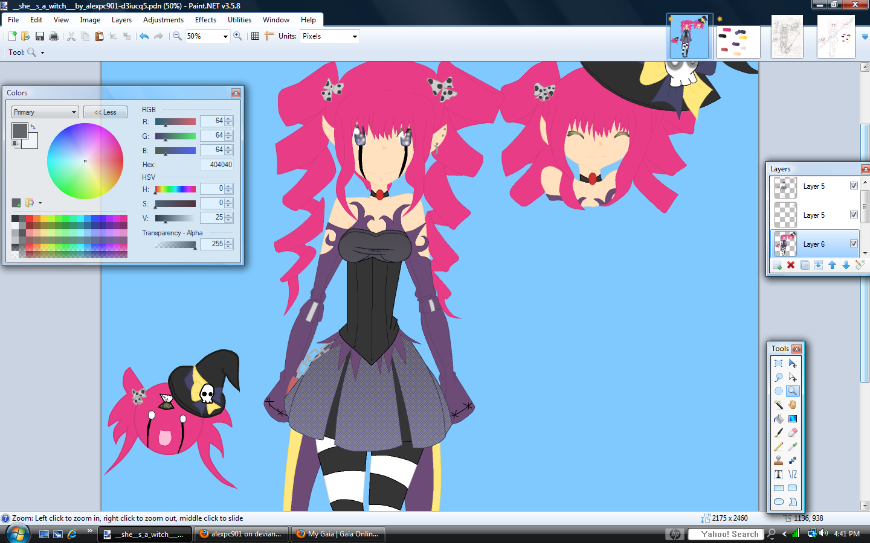Select the Rectangle Select tool
The height and width of the screenshot is (543, 870).
[x=778, y=363]
